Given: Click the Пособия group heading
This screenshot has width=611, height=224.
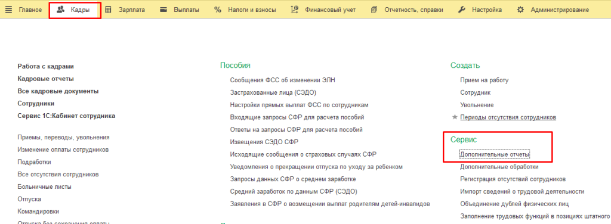Looking at the screenshot, I should point(235,66).
